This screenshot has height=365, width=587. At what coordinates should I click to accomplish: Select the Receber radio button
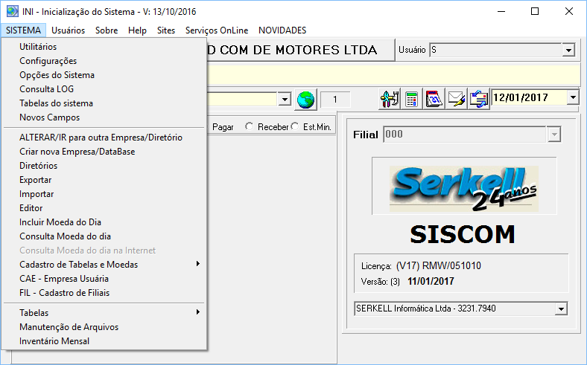click(250, 126)
